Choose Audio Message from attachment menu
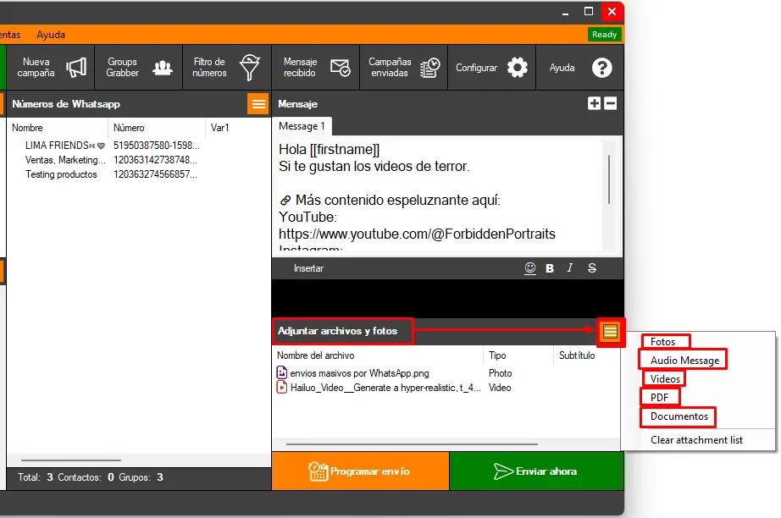Viewport: 781px width, 518px height. [x=684, y=361]
